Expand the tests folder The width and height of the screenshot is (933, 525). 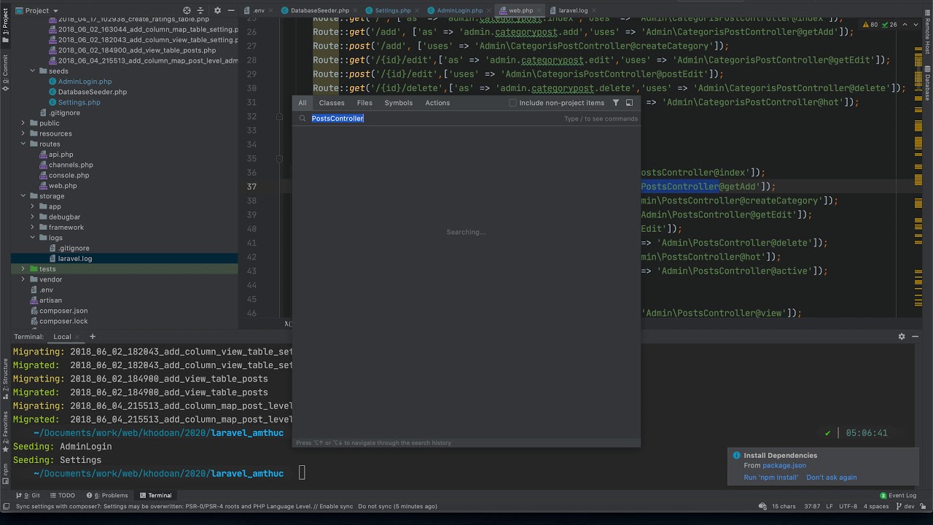click(x=23, y=269)
